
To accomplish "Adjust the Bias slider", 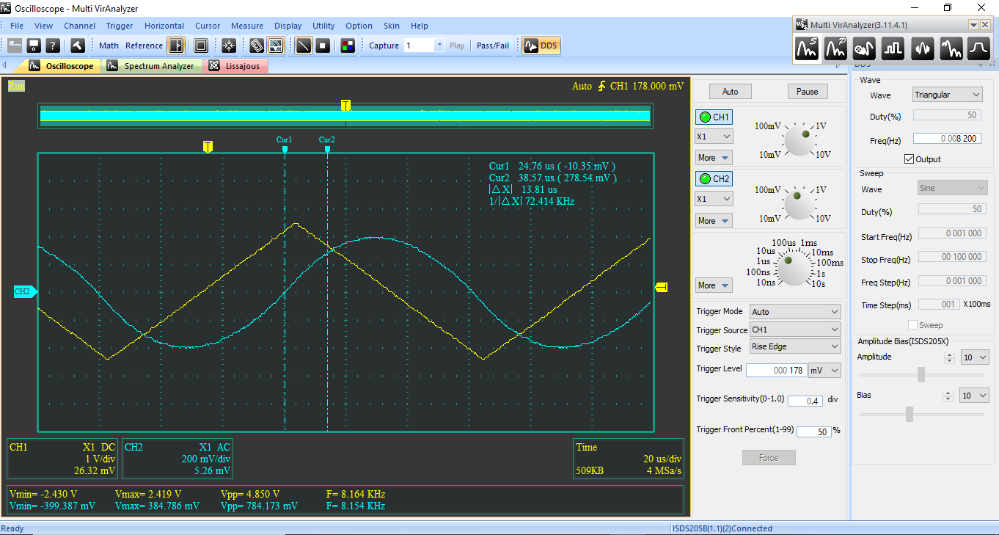I will (910, 414).
